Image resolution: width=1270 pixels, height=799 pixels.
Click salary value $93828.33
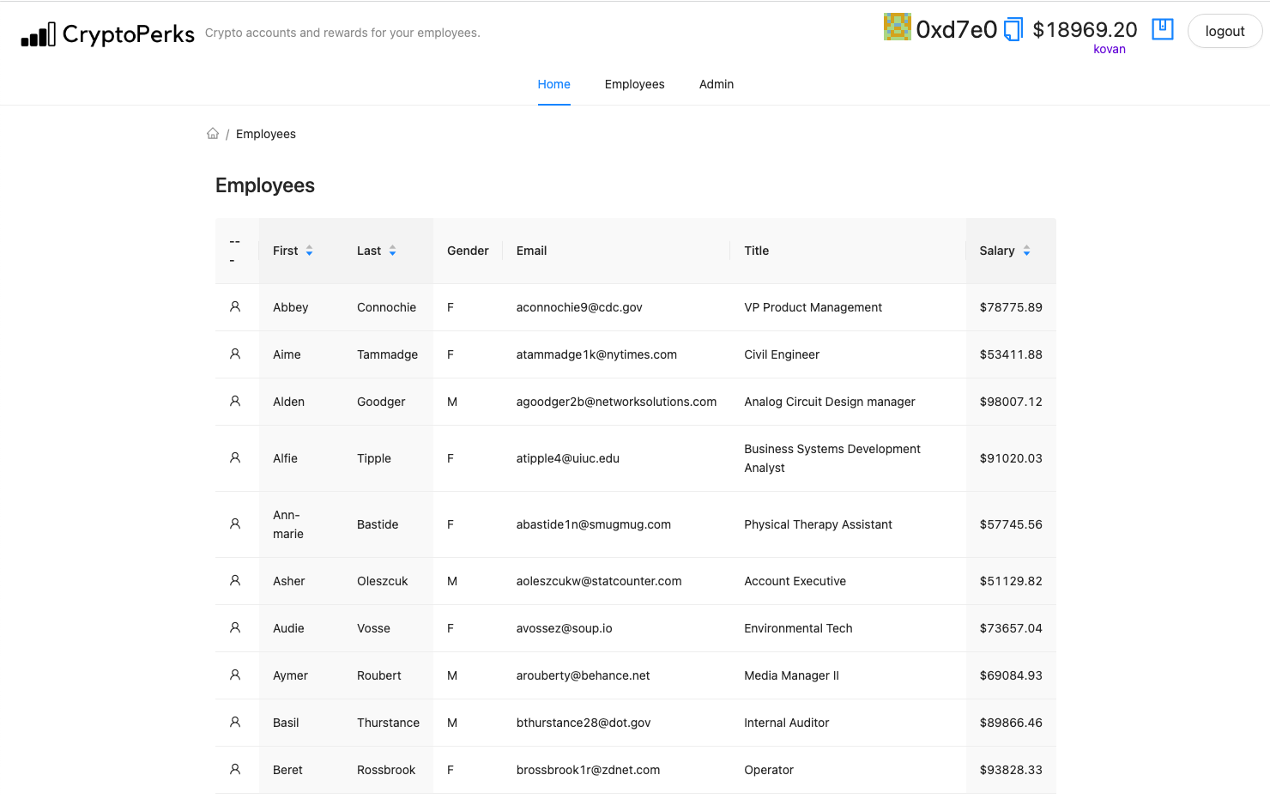coord(1011,770)
